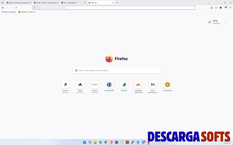The height and width of the screenshot is (145, 233).
Task: Launch Google Chrome from the taskbar
Action: [106, 142]
